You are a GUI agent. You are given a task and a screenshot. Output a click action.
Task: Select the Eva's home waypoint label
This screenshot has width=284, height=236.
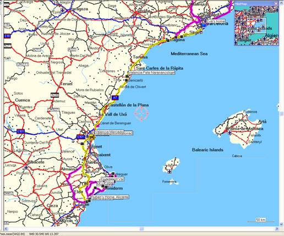pos(215,21)
